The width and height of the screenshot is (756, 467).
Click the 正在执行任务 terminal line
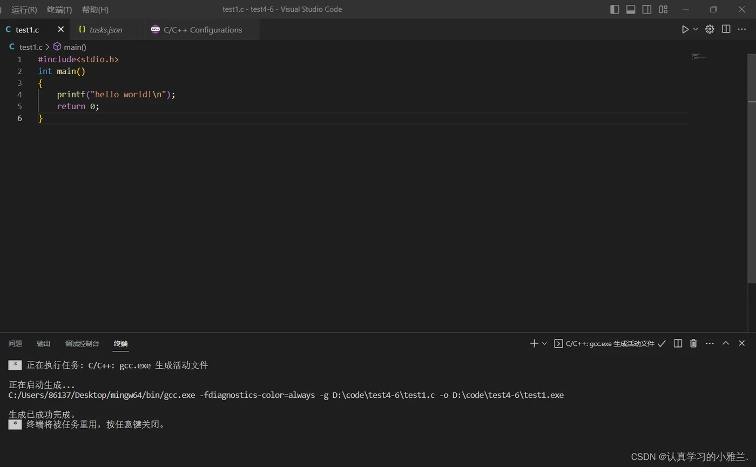117,365
